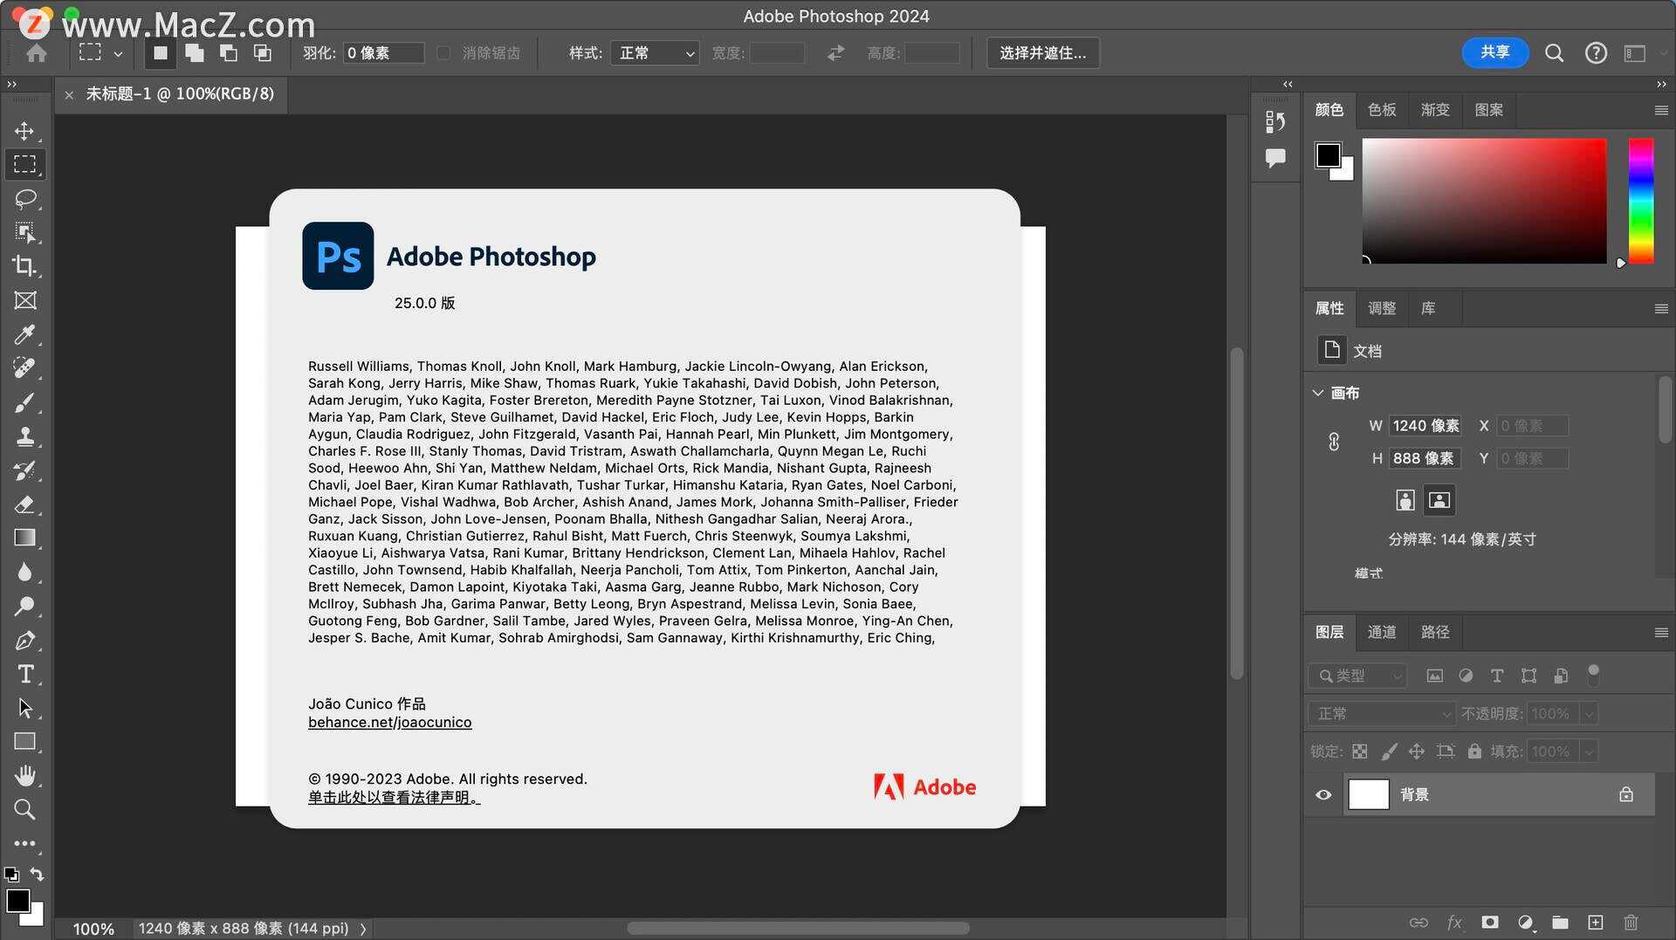Add a layer mask icon
Image resolution: width=1676 pixels, height=940 pixels.
1490,923
